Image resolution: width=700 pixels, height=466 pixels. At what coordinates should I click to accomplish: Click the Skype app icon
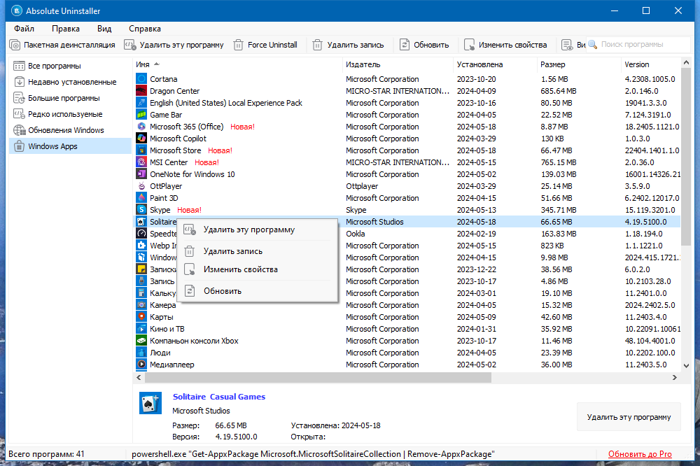(x=141, y=210)
